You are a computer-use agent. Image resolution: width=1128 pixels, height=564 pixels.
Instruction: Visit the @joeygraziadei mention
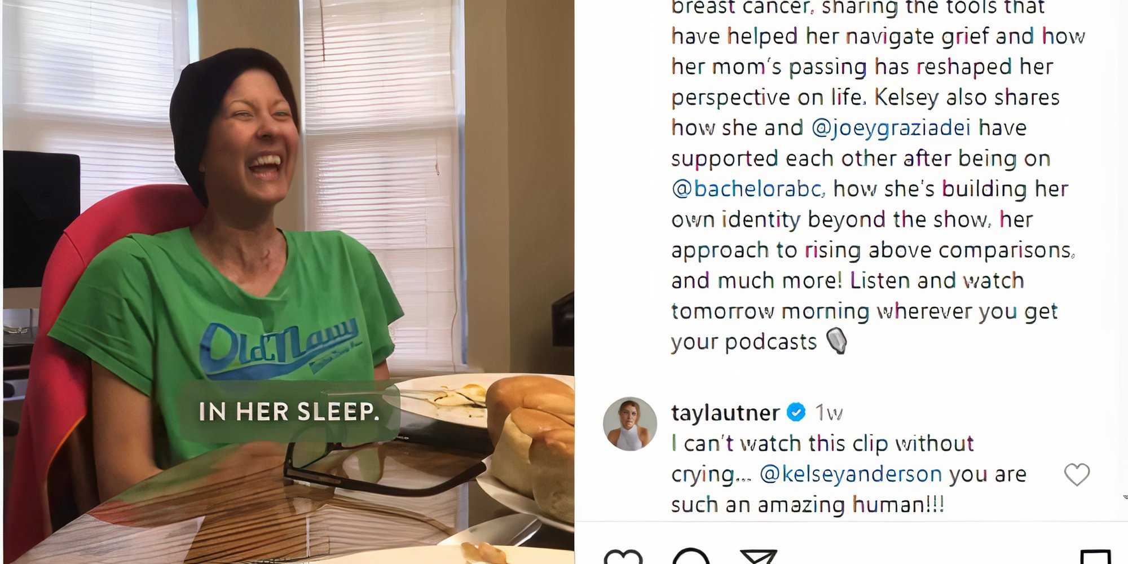(891, 128)
